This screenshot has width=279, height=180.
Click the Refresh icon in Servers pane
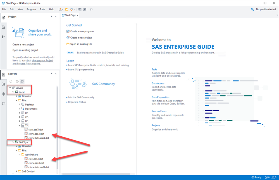pyautogui.click(x=11, y=81)
